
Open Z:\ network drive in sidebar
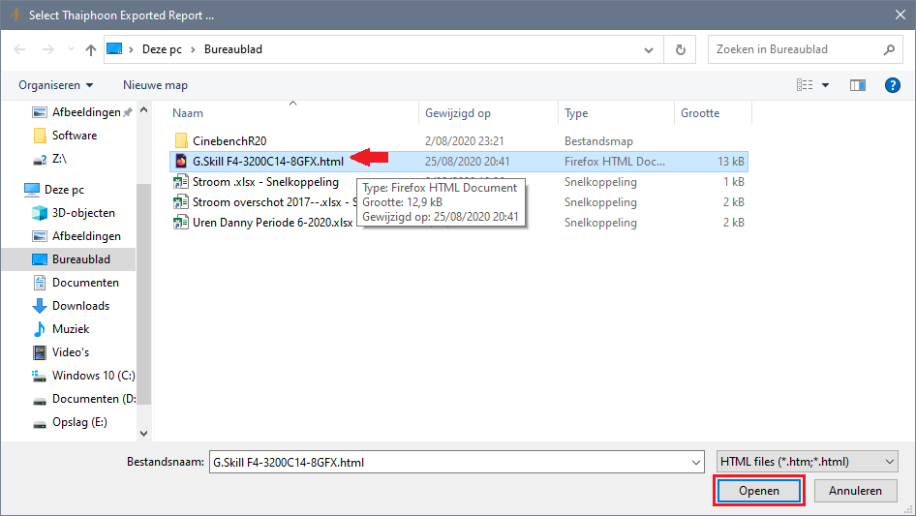(59, 159)
